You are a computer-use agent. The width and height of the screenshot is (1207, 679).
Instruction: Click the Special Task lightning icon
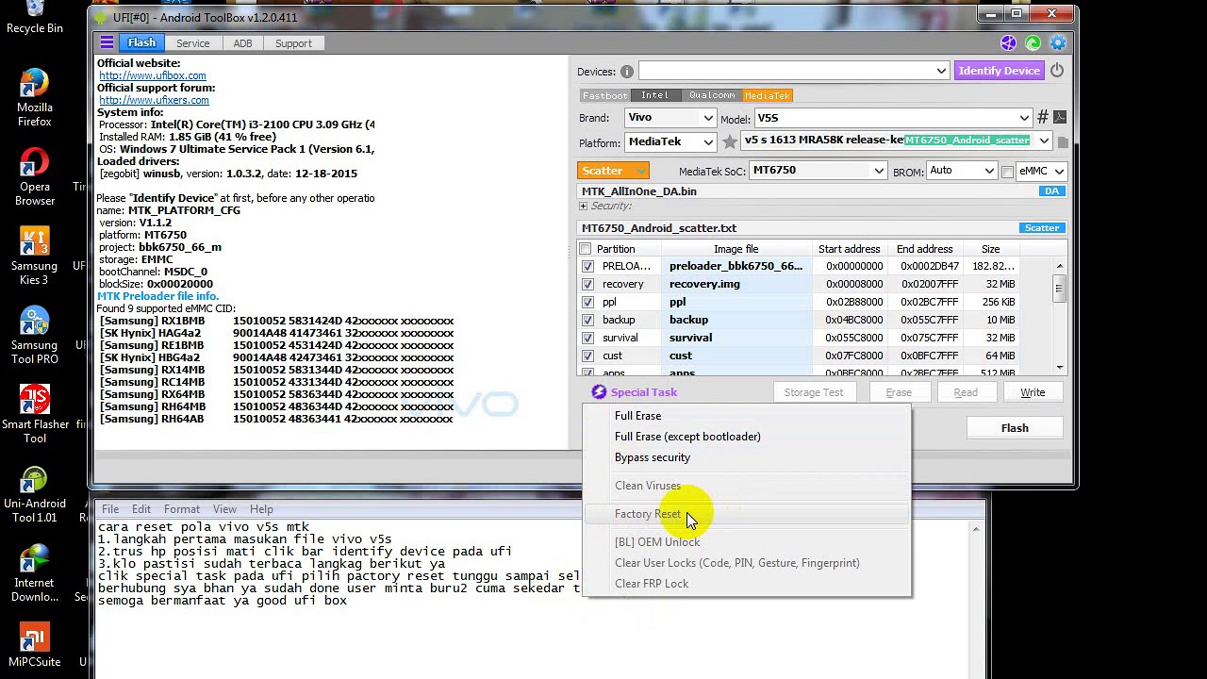[599, 392]
